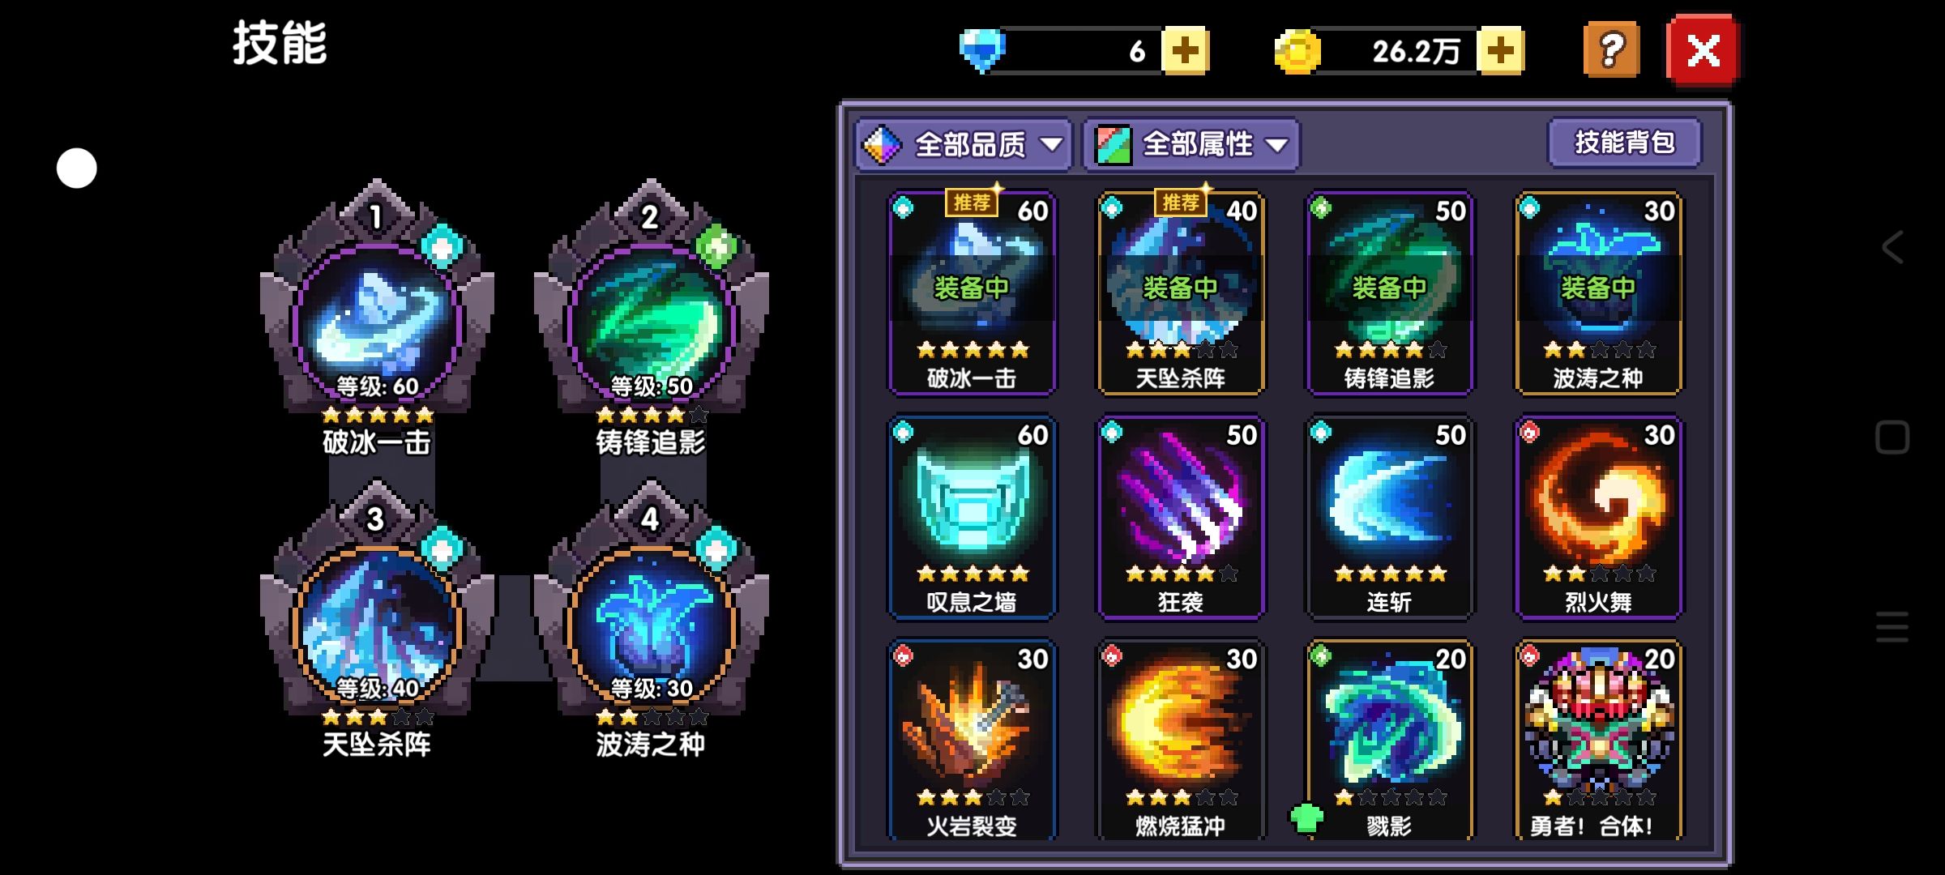This screenshot has width=1945, height=875.
Task: Select the 勇者！合体！ skill card
Action: (x=1599, y=741)
